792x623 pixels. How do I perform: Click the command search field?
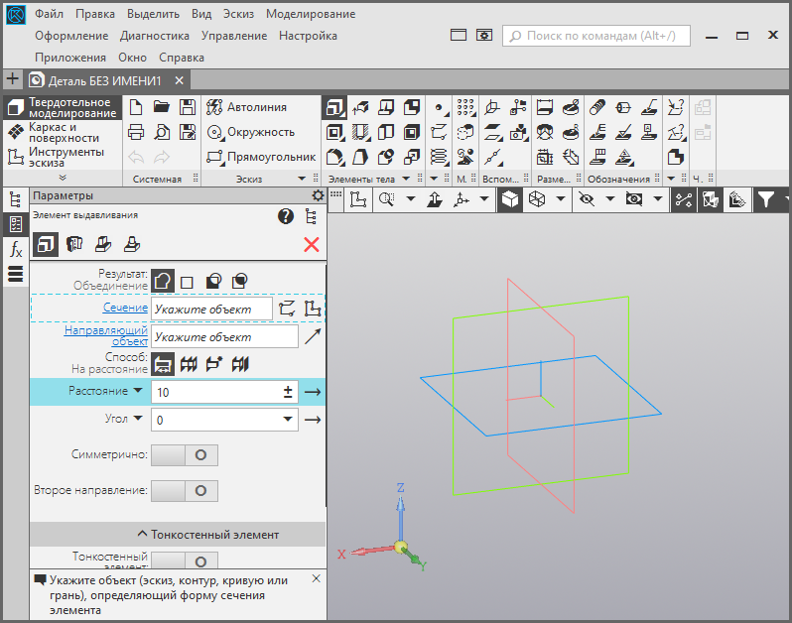(596, 36)
